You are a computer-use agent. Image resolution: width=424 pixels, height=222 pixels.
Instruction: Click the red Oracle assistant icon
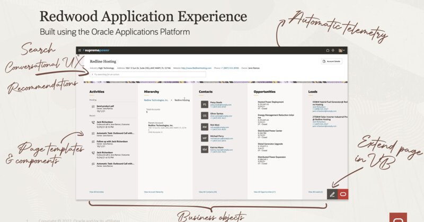(x=343, y=194)
